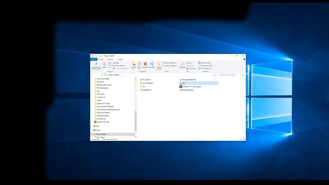Click large icons view button in status bar

coord(244,139)
